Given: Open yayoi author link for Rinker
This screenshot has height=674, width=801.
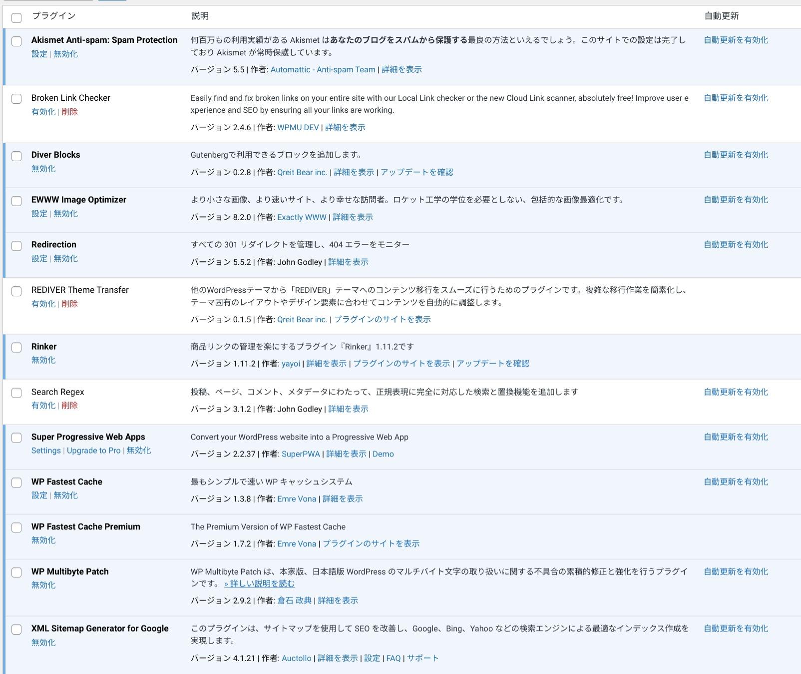Looking at the screenshot, I should click(291, 364).
